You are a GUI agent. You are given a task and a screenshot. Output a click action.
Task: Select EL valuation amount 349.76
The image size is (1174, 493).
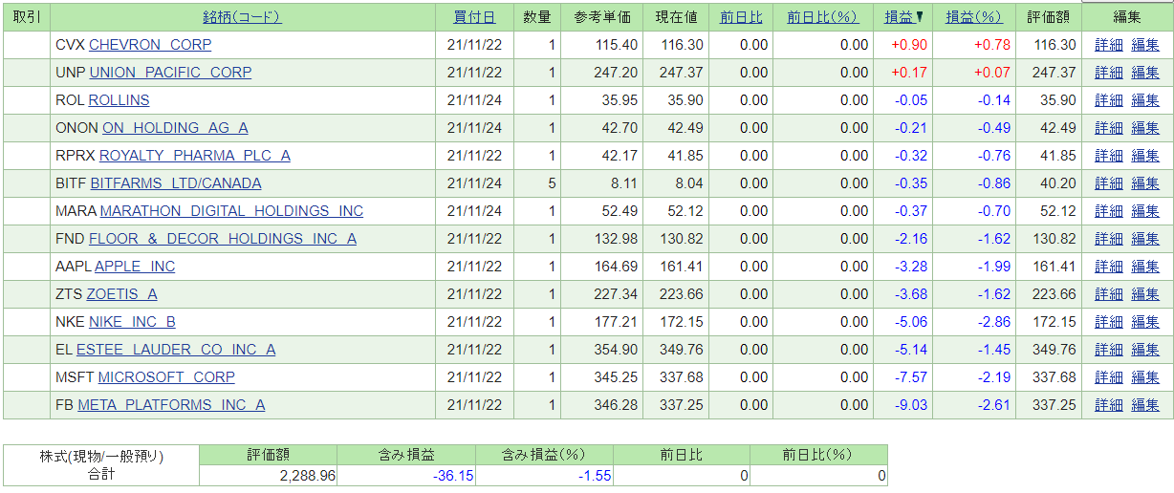(x=1054, y=350)
